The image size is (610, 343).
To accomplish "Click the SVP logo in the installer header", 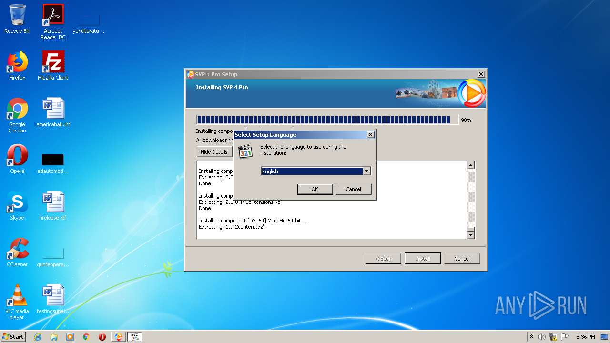I will 472,93.
